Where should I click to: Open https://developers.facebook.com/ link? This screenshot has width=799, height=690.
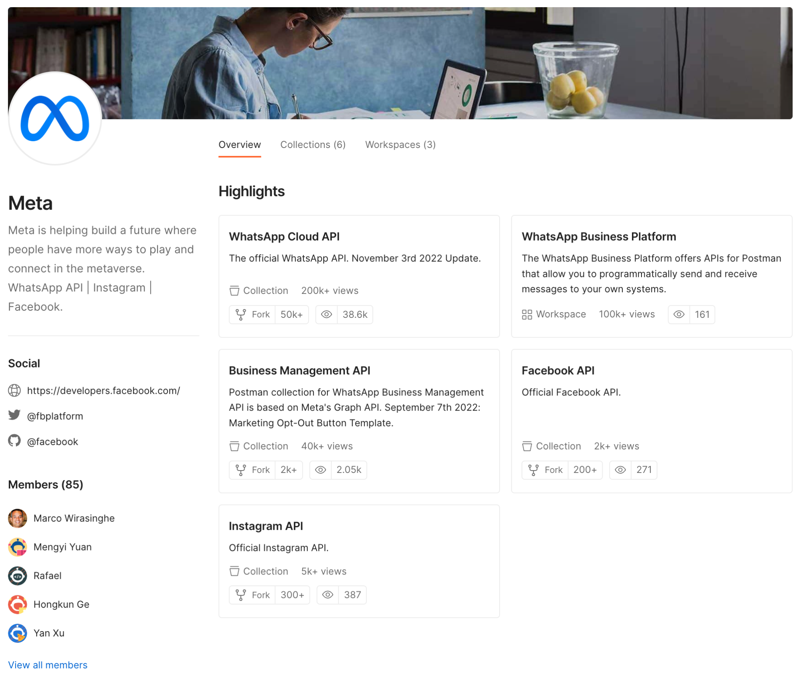tap(104, 390)
